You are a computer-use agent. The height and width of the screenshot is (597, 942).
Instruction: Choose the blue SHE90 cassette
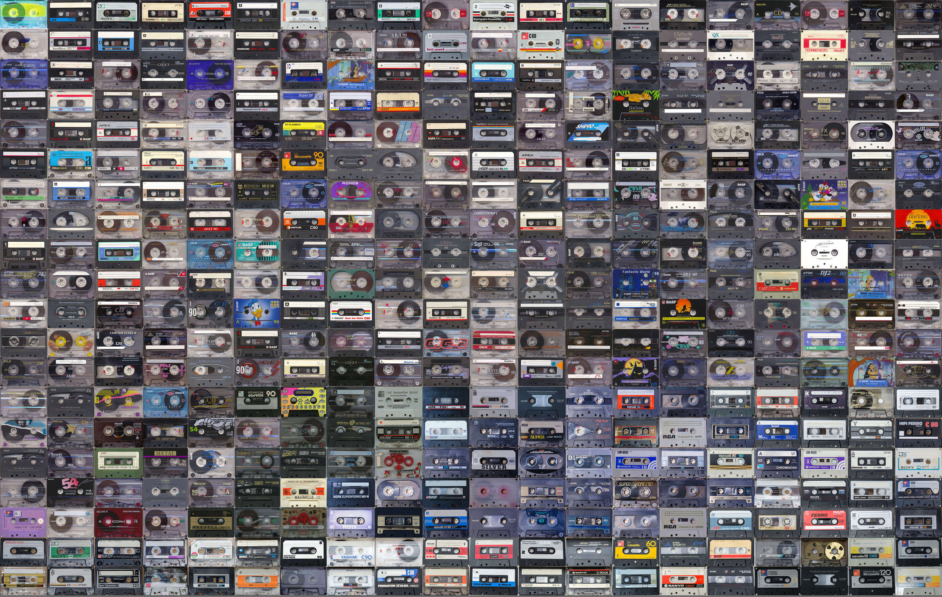point(588,134)
